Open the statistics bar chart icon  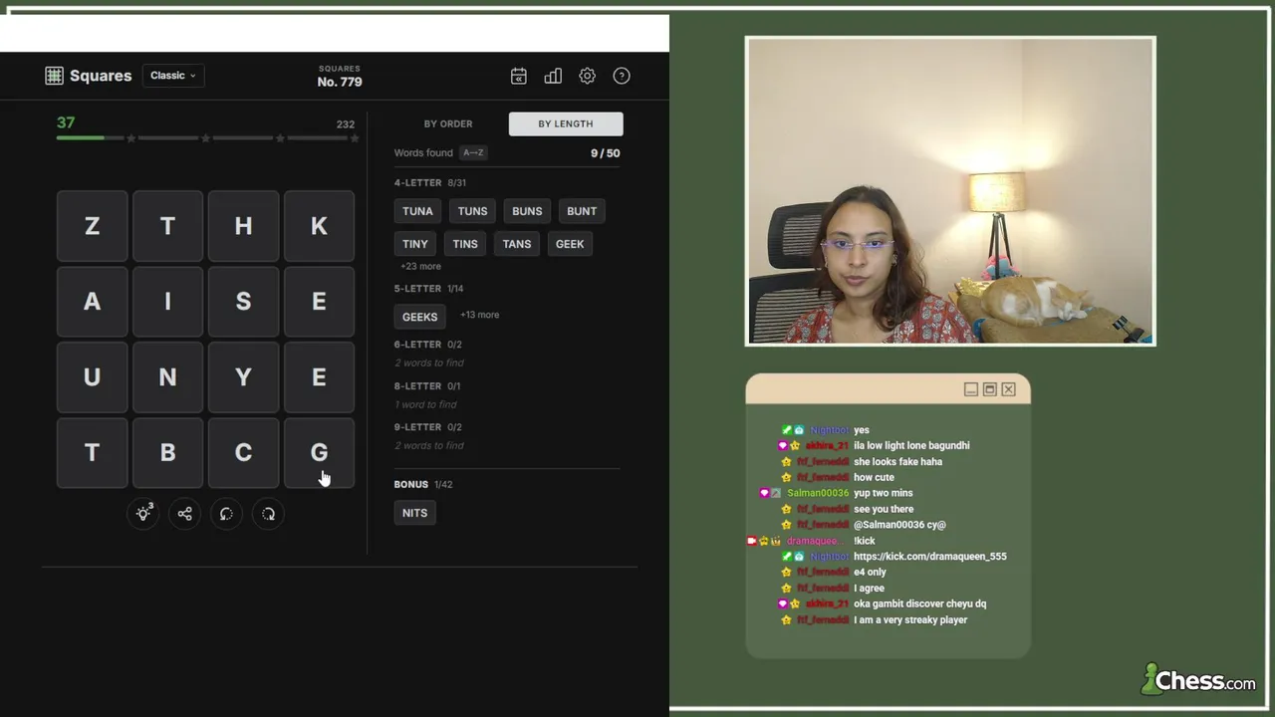click(553, 76)
